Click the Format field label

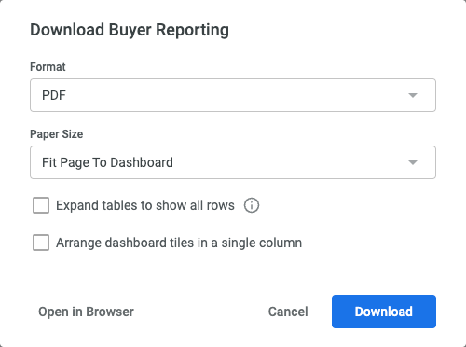(48, 67)
